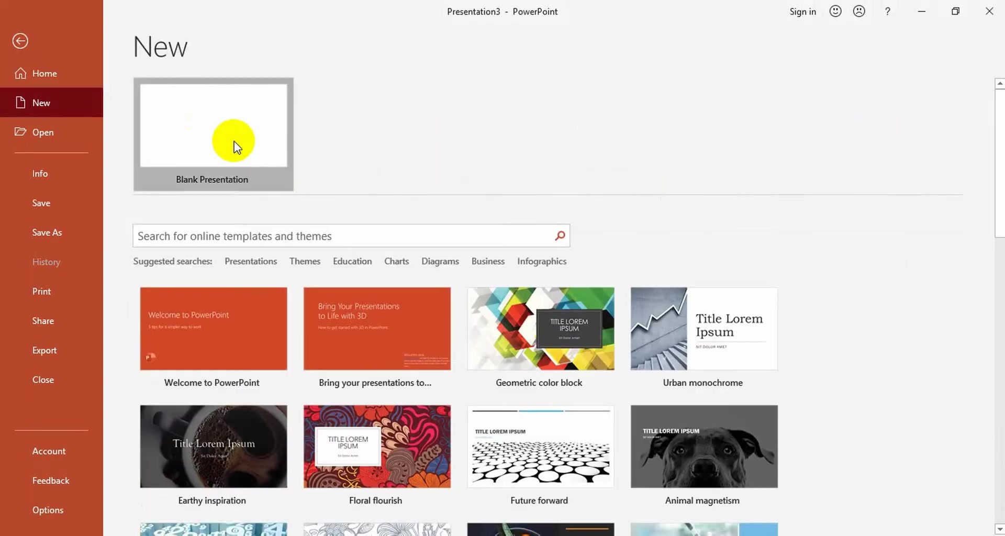This screenshot has width=1005, height=536.
Task: Click the search magnifier icon
Action: [560, 236]
